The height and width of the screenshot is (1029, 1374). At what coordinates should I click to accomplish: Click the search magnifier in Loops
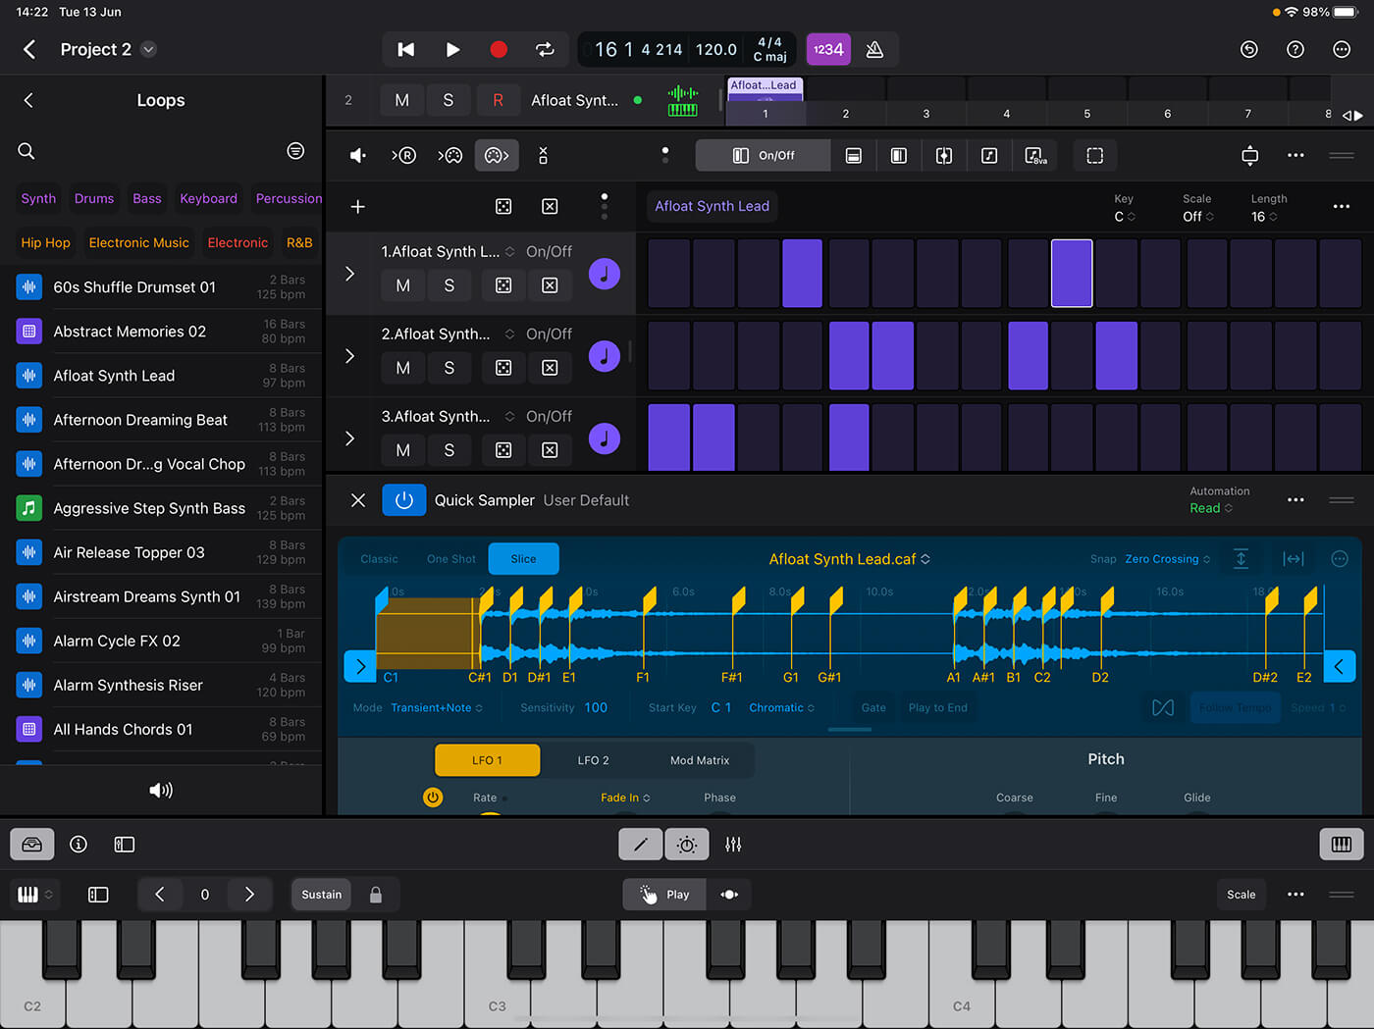26,151
